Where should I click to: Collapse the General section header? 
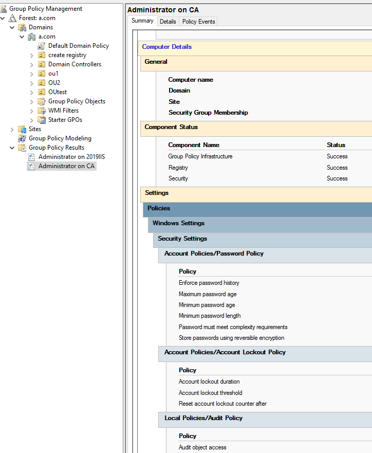(x=256, y=63)
